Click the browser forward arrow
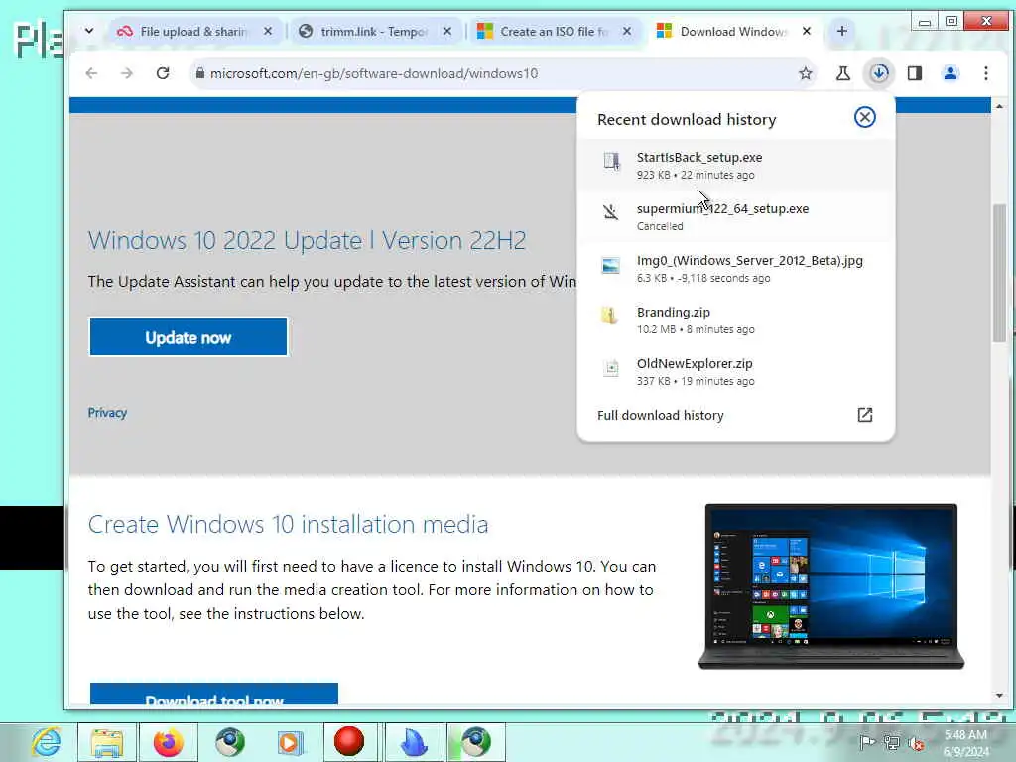 coord(127,73)
